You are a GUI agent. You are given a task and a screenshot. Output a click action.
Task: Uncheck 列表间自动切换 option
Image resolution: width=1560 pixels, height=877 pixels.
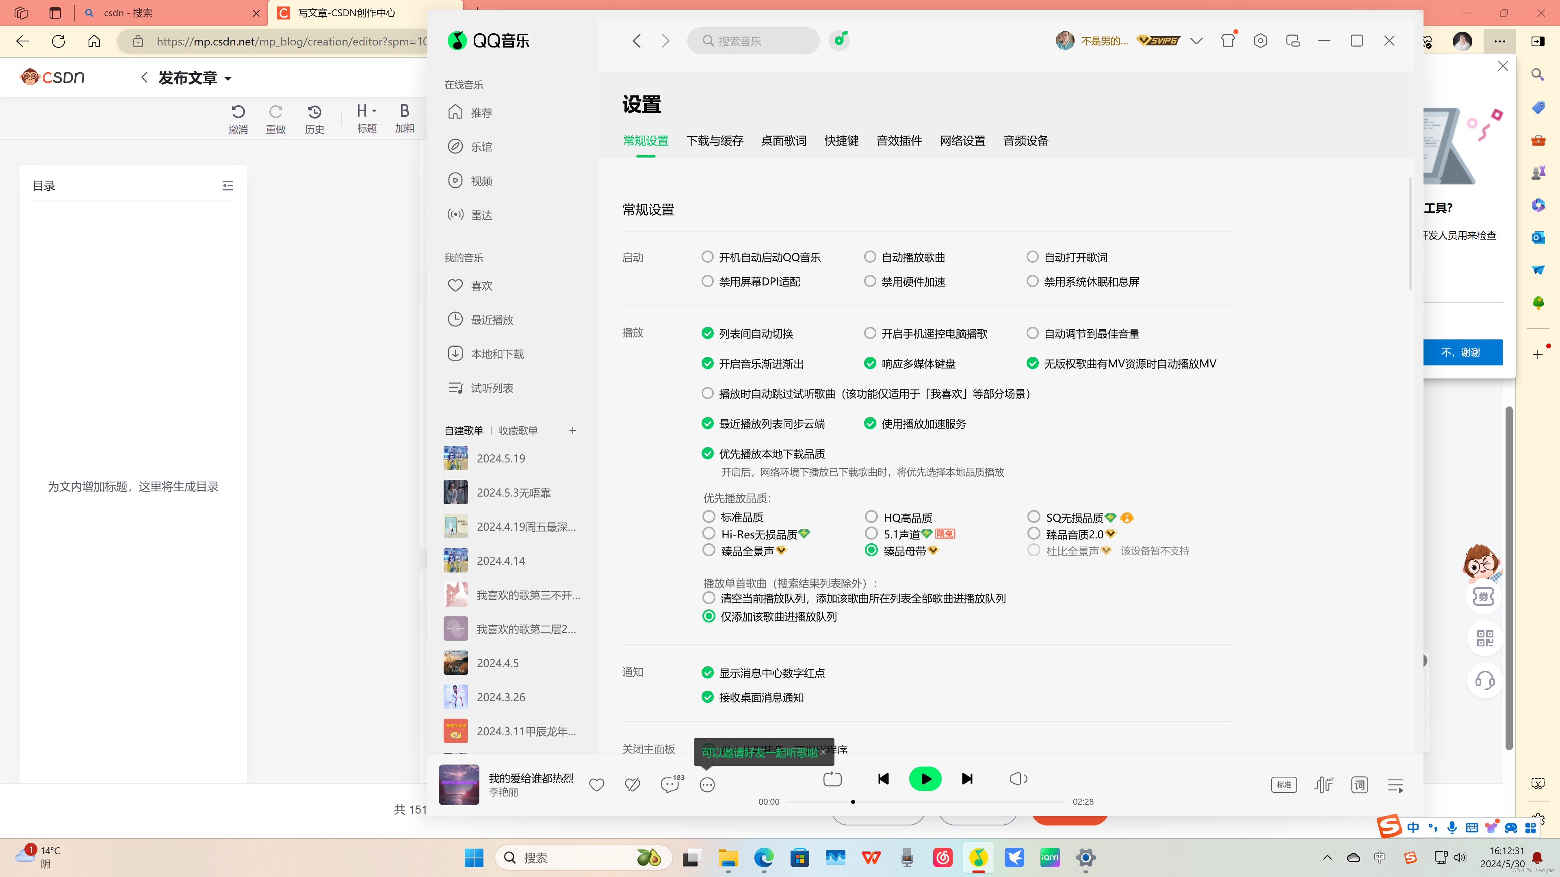[x=707, y=333]
